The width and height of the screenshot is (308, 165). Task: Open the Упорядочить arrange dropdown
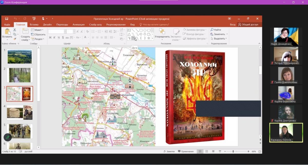pos(162,37)
